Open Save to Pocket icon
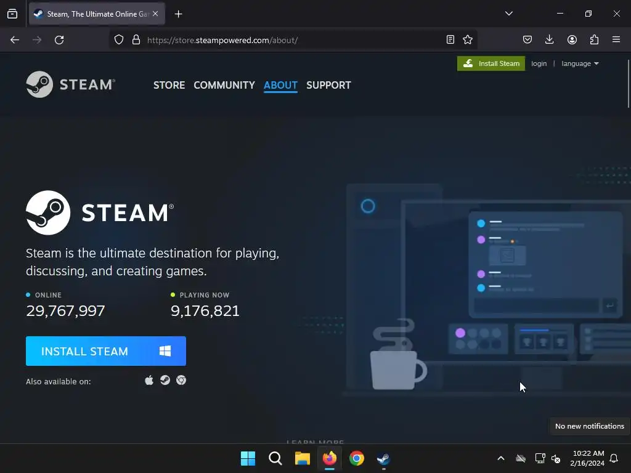 (527, 39)
